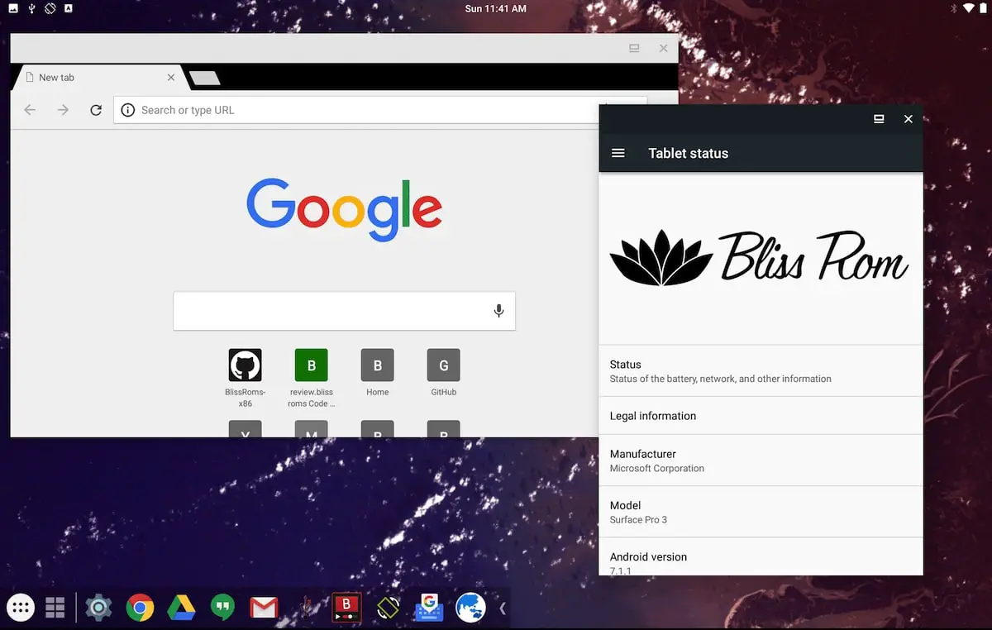Launch the blue globe browser in taskbar

tap(470, 609)
